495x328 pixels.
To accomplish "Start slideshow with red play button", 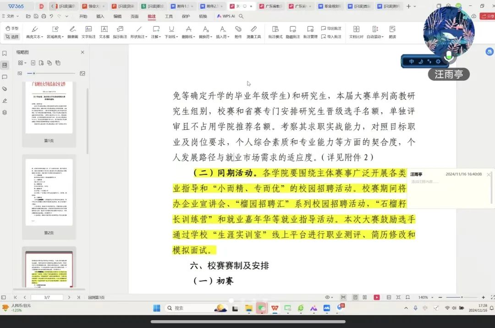I will (x=376, y=297).
